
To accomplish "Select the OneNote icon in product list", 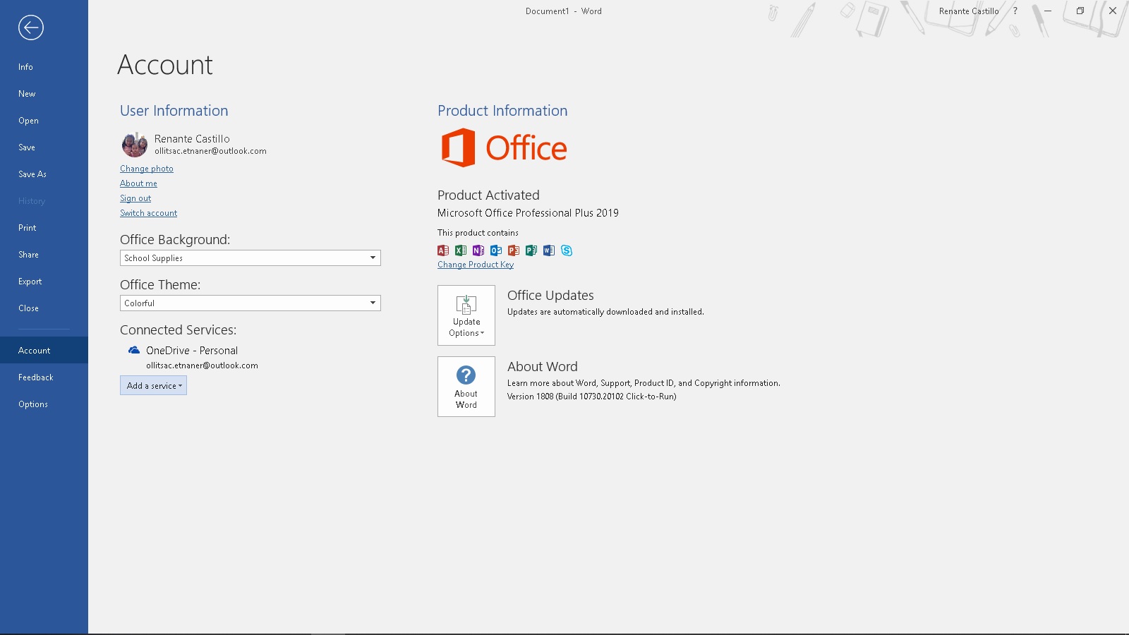I will 478,250.
